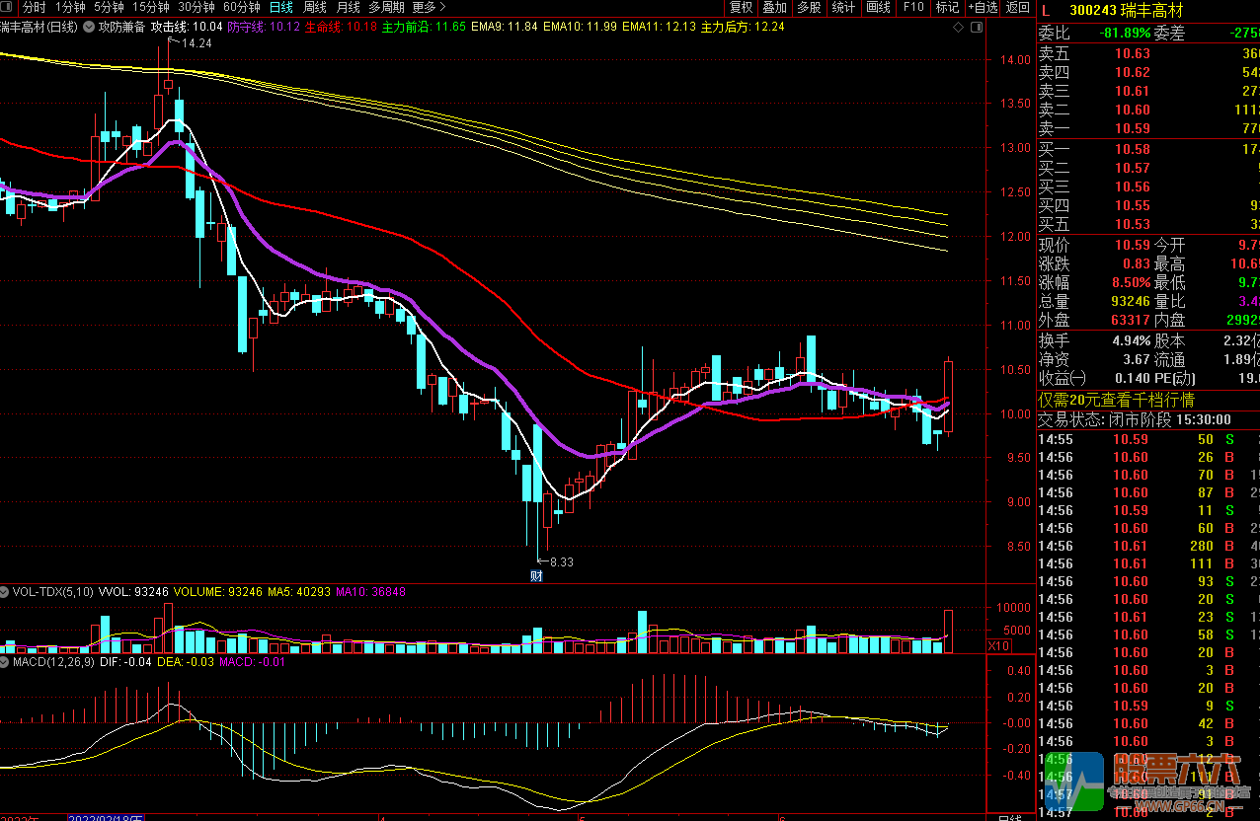Click the 现价 10.59 field

(1094, 245)
